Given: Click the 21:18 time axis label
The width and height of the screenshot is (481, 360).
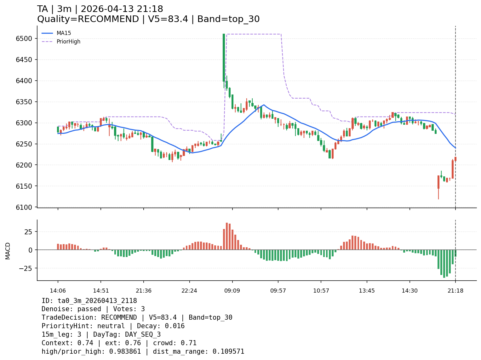Looking at the screenshot, I should pyautogui.click(x=455, y=291).
